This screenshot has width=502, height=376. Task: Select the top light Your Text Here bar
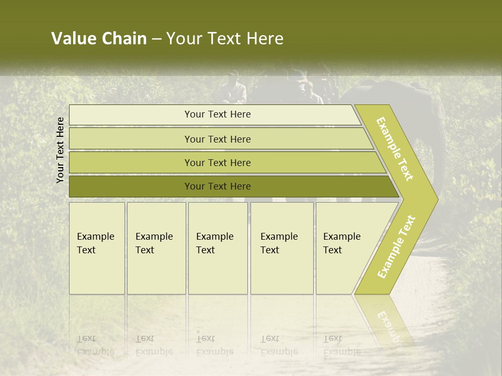pos(217,114)
